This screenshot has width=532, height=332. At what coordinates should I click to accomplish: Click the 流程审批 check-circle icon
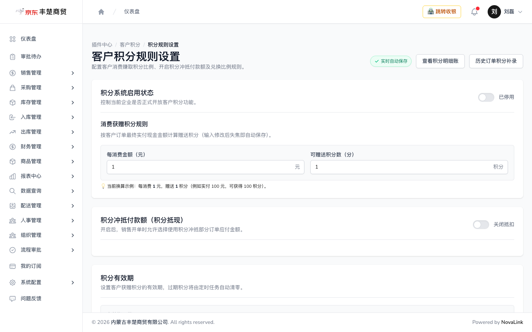[13, 250]
